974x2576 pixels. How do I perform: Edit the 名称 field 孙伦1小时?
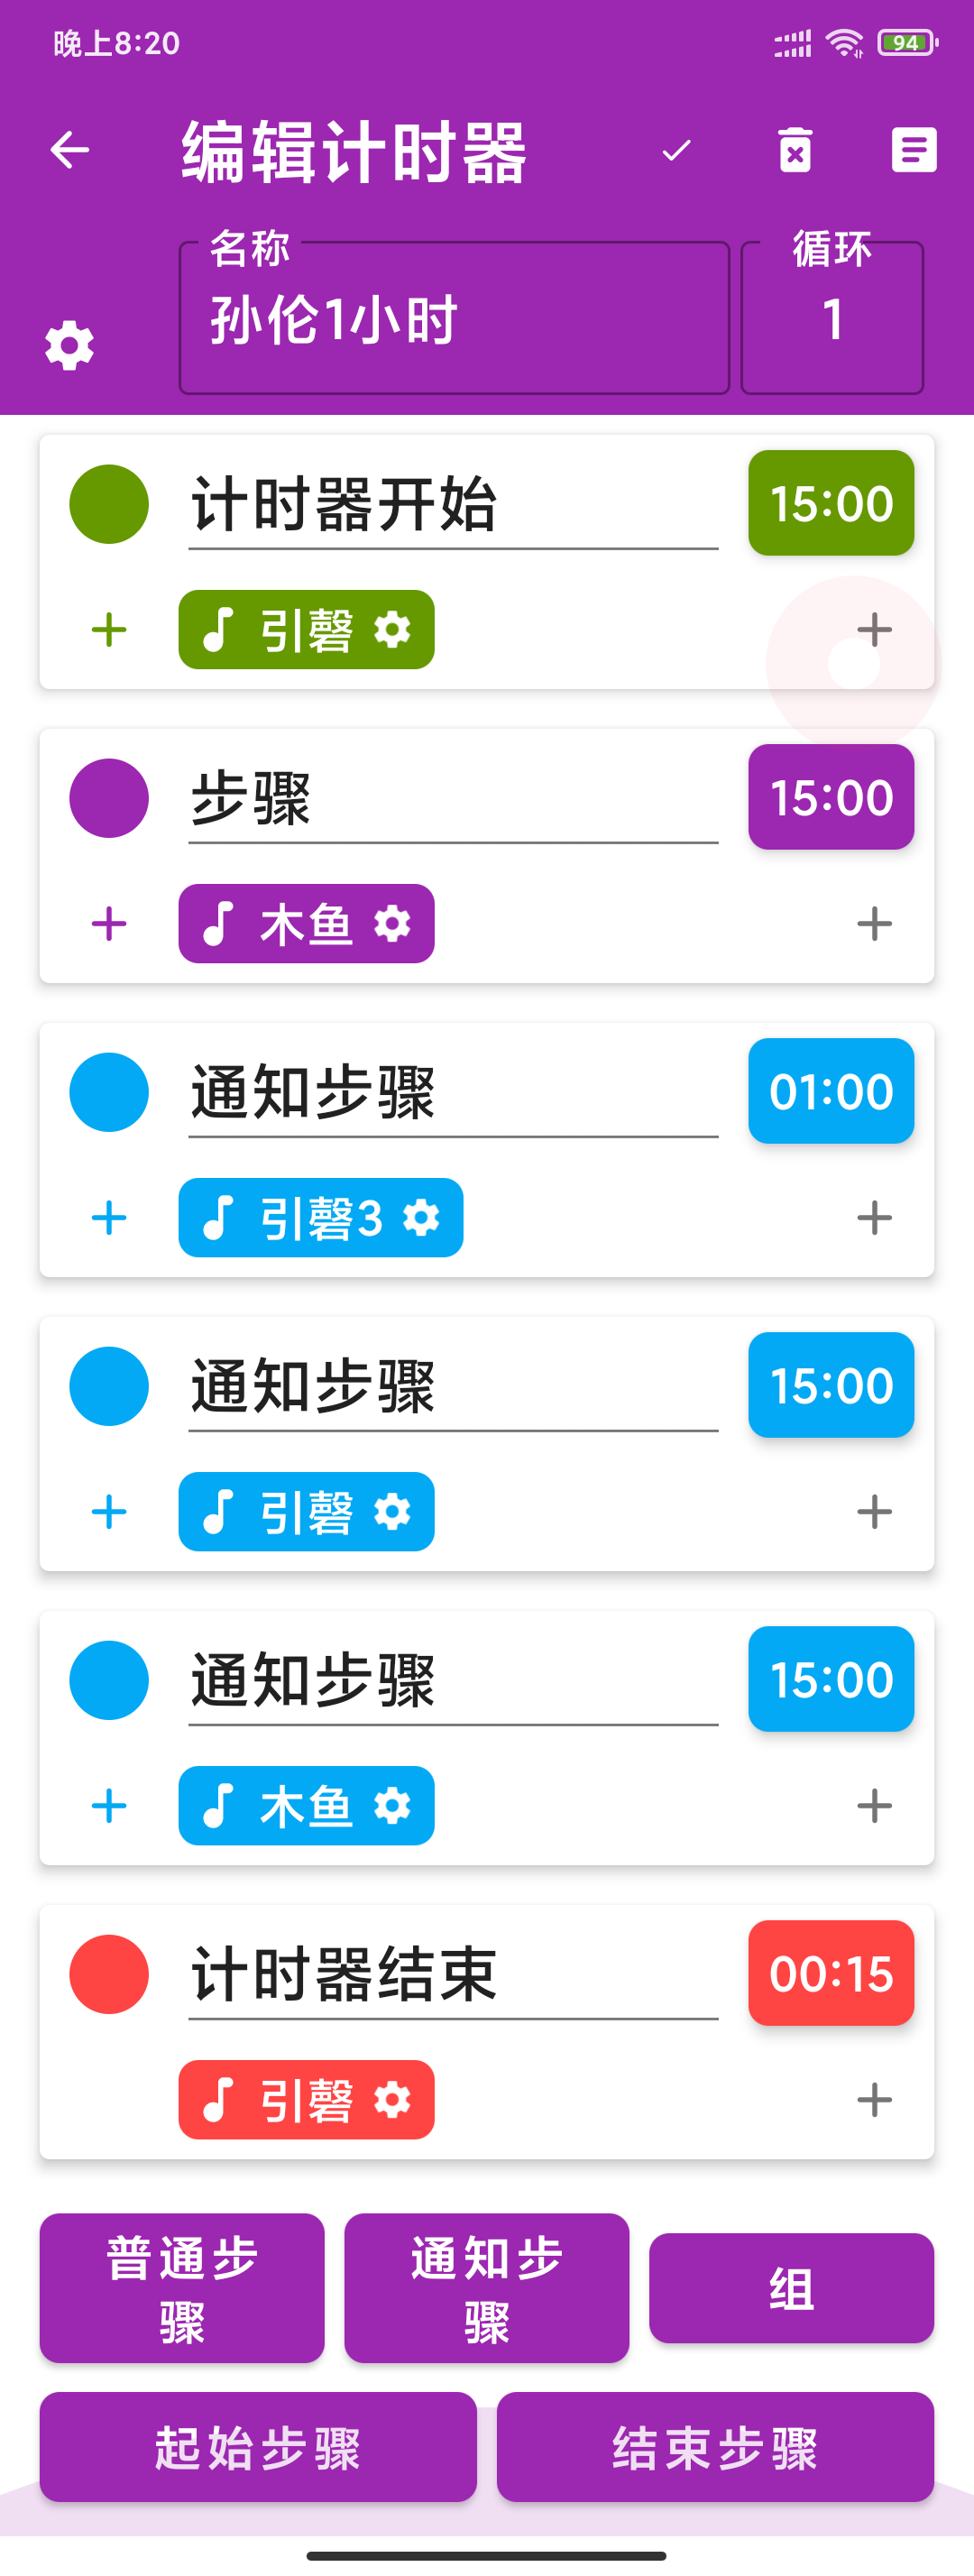(454, 320)
